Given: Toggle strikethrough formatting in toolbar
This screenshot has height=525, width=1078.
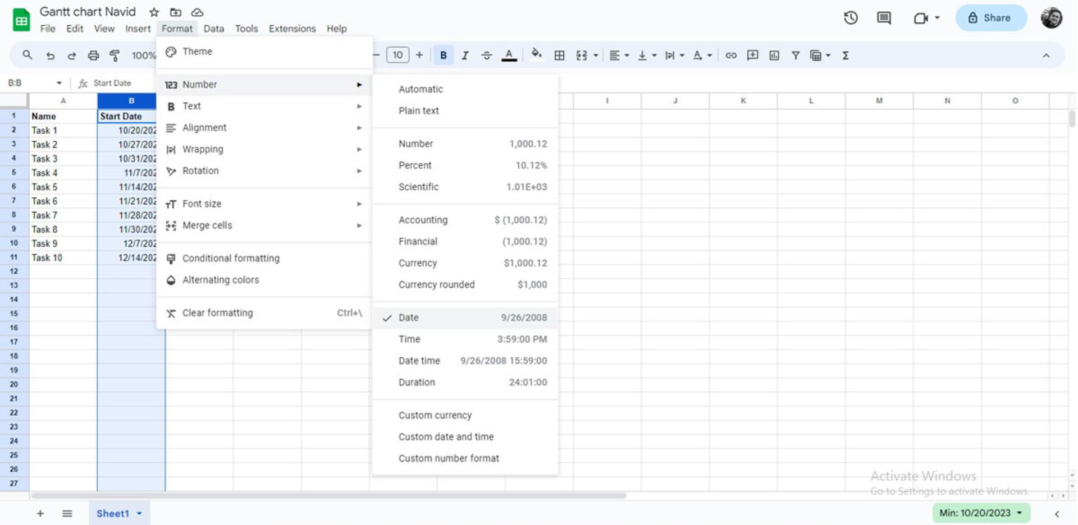Looking at the screenshot, I should pyautogui.click(x=486, y=55).
